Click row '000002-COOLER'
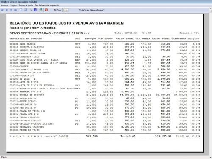 coord(105,66)
